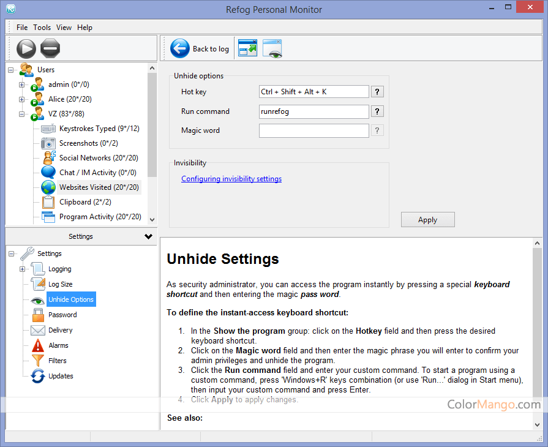
Task: Click the Apply button
Action: [x=427, y=220]
